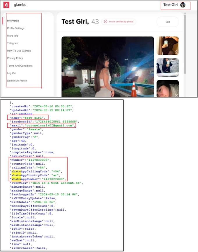Remove the first thumbnail photo
198x252 pixels.
point(176,52)
